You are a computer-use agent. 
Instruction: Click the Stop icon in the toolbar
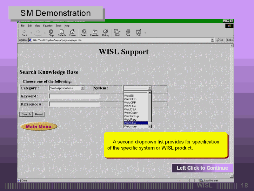pos(51,32)
